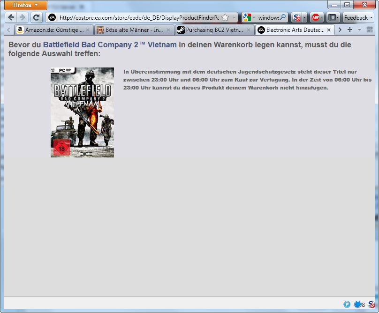Click the NoScript icon in status bar

(x=371, y=304)
